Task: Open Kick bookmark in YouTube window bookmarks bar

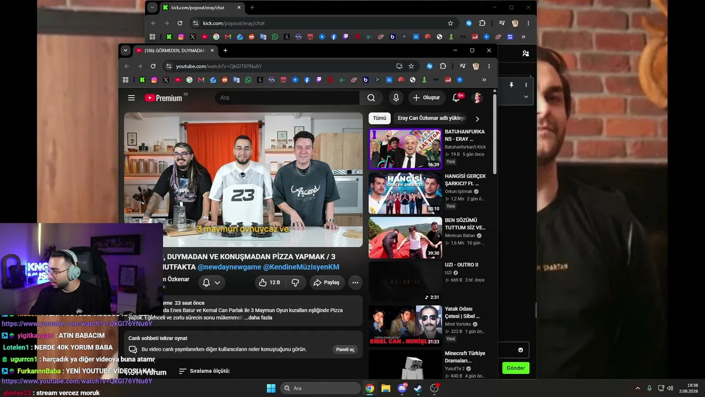Action: tap(142, 80)
